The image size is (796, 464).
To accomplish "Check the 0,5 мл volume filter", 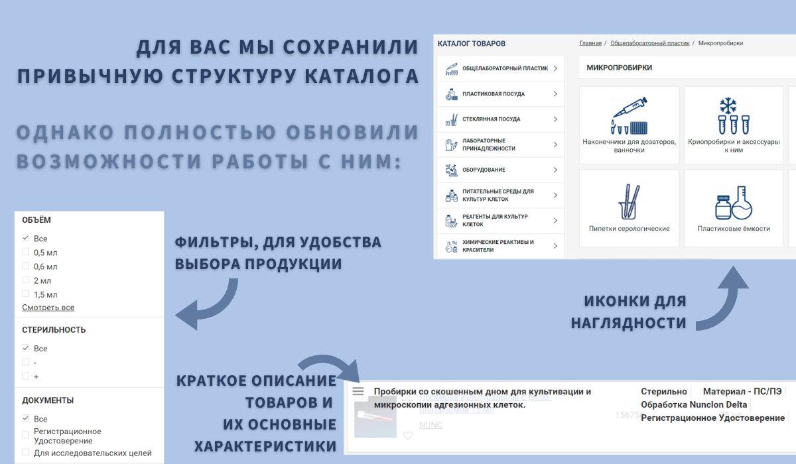I will 26,252.
